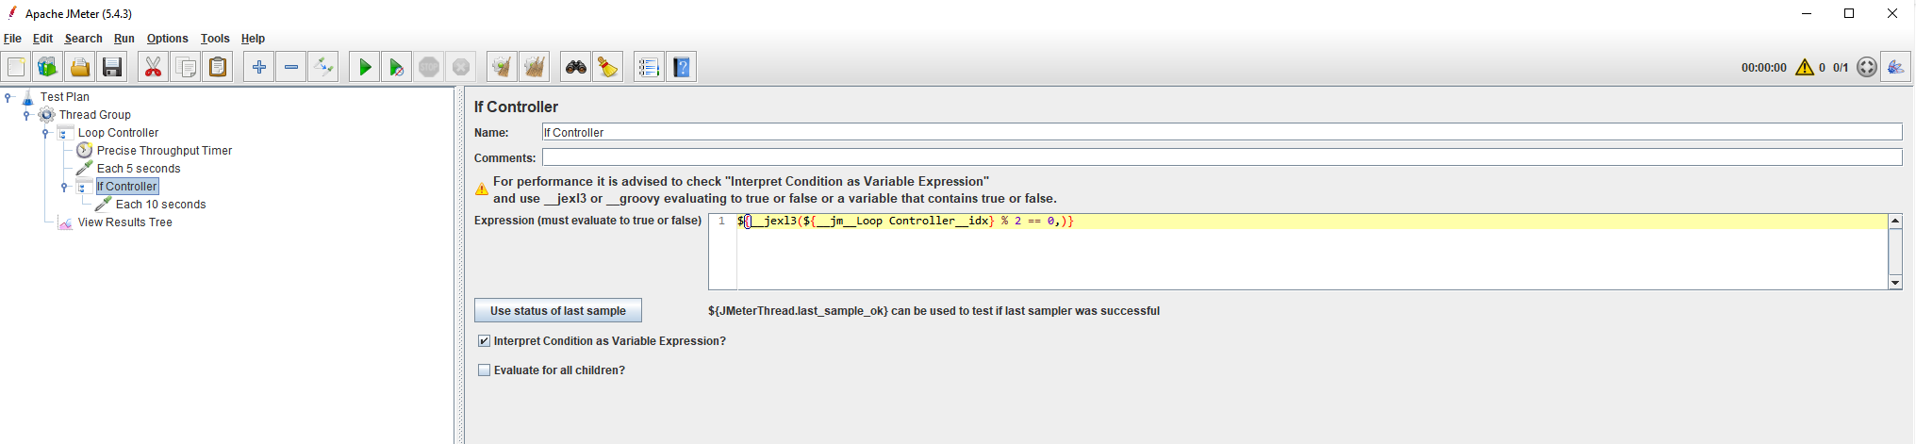Click the Cut scissors icon
Viewport: 1916px width, 444px height.
pos(153,67)
